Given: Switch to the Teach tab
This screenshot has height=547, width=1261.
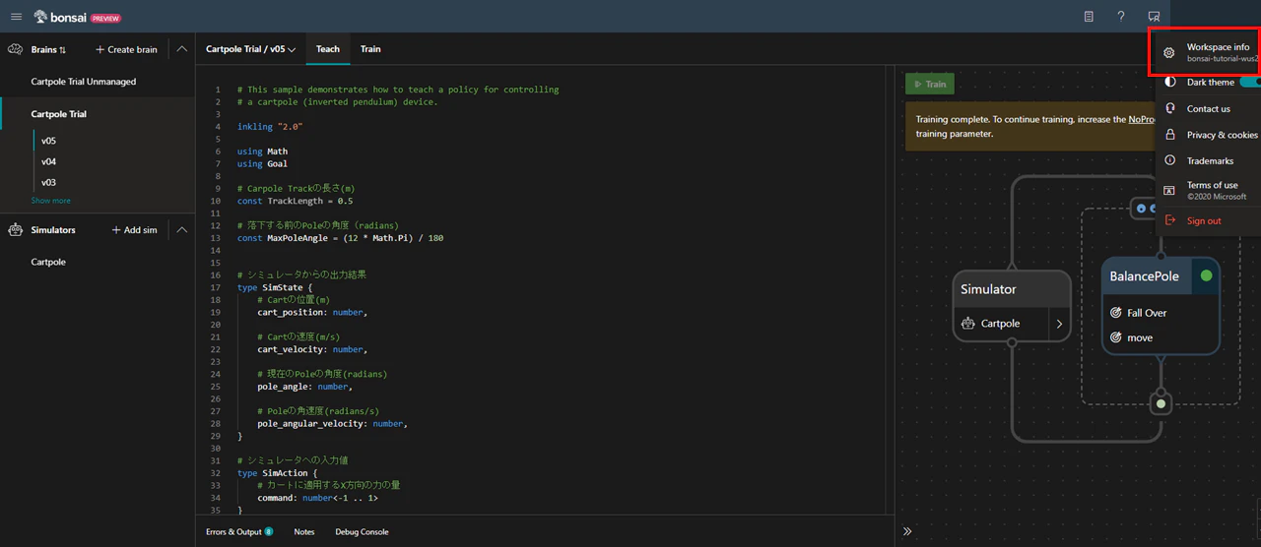Looking at the screenshot, I should pyautogui.click(x=328, y=49).
